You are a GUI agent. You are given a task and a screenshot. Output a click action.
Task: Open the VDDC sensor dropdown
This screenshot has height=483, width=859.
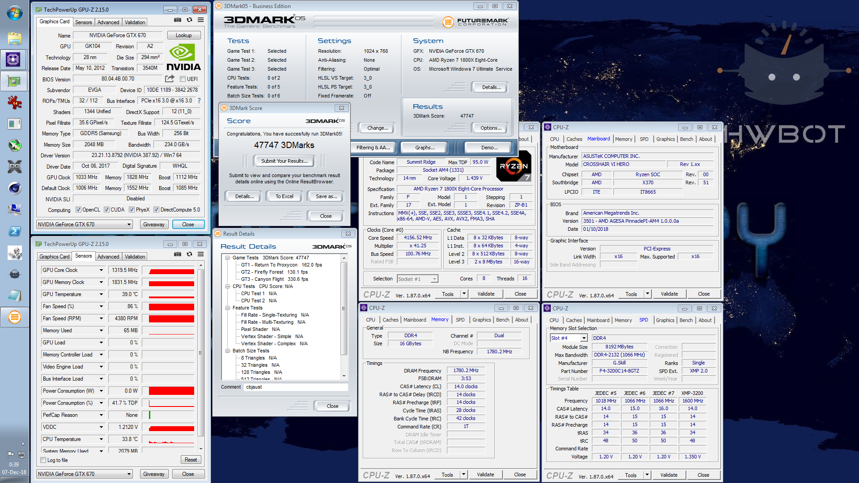tap(102, 427)
